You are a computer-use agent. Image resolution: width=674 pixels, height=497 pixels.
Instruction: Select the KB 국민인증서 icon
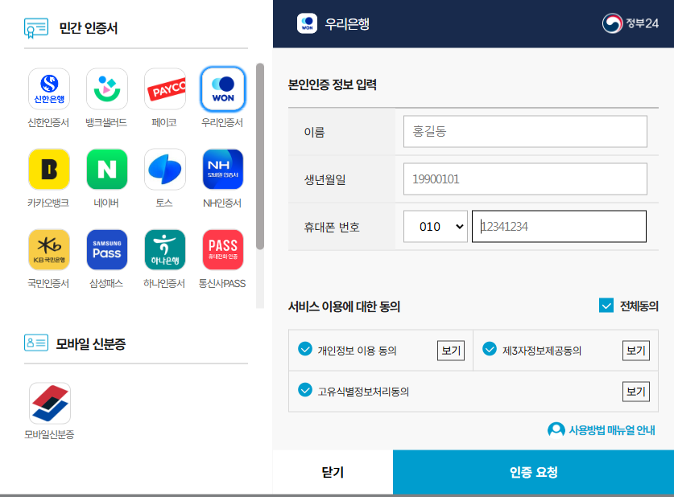coord(48,249)
